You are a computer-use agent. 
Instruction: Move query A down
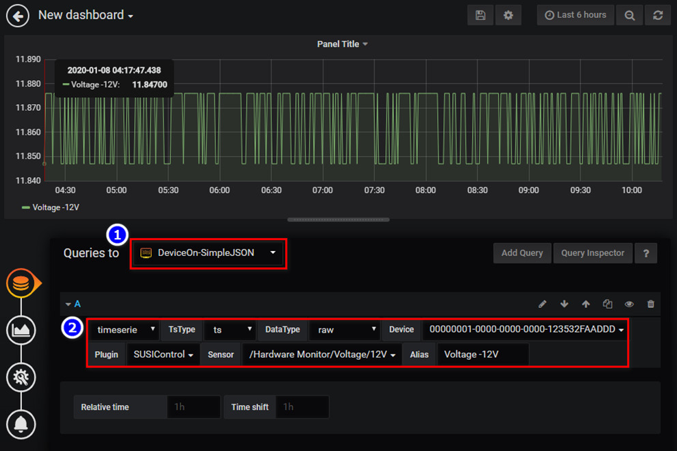click(564, 304)
